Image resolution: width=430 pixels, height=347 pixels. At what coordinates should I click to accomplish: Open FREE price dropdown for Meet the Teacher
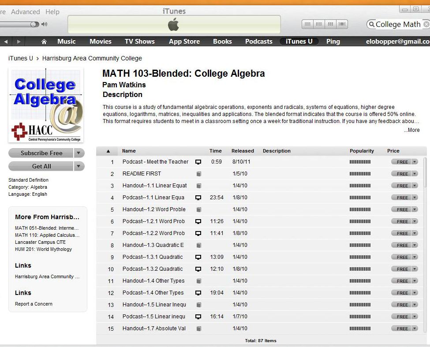point(415,162)
